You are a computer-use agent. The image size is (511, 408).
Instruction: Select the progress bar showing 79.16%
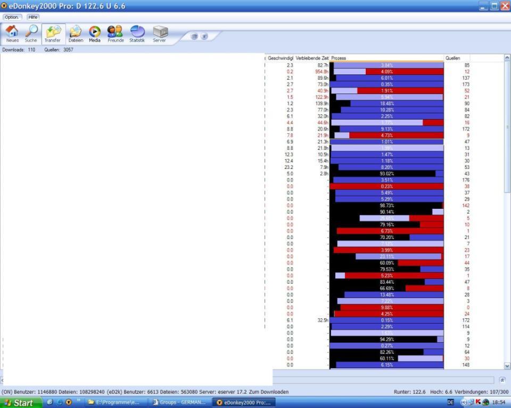point(387,225)
